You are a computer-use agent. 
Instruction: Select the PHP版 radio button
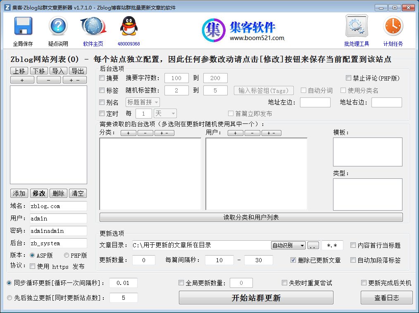[67, 255]
